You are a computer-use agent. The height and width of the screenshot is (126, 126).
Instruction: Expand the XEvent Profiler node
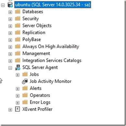click(x=10, y=110)
